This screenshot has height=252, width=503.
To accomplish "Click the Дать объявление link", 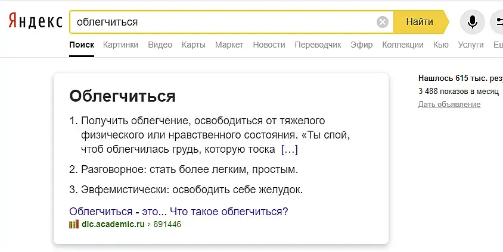I will 449,105.
